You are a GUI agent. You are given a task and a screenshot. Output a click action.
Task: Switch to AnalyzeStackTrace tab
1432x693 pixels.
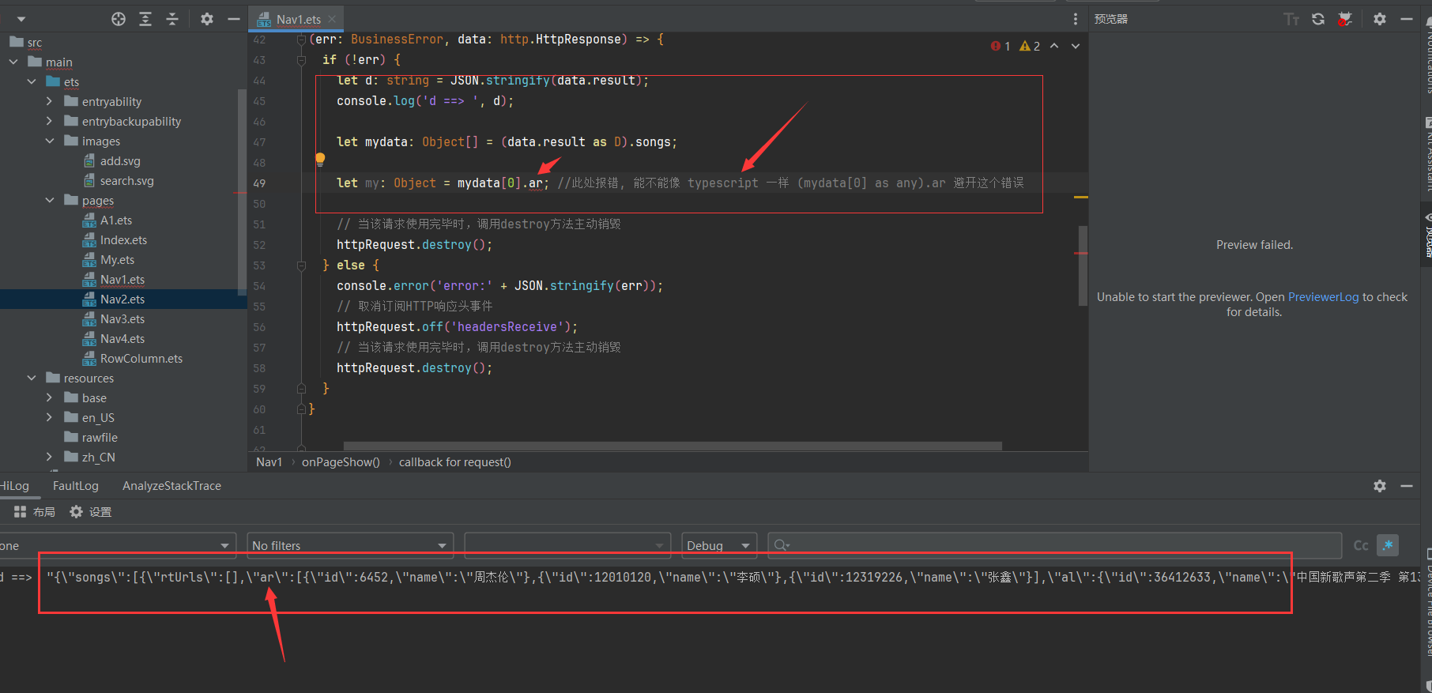tap(171, 486)
